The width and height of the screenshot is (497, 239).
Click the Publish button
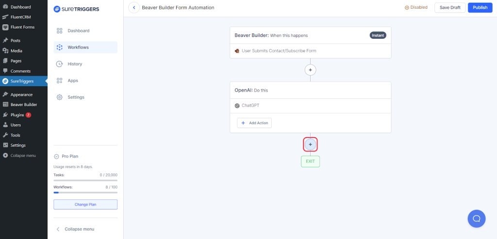click(x=480, y=8)
